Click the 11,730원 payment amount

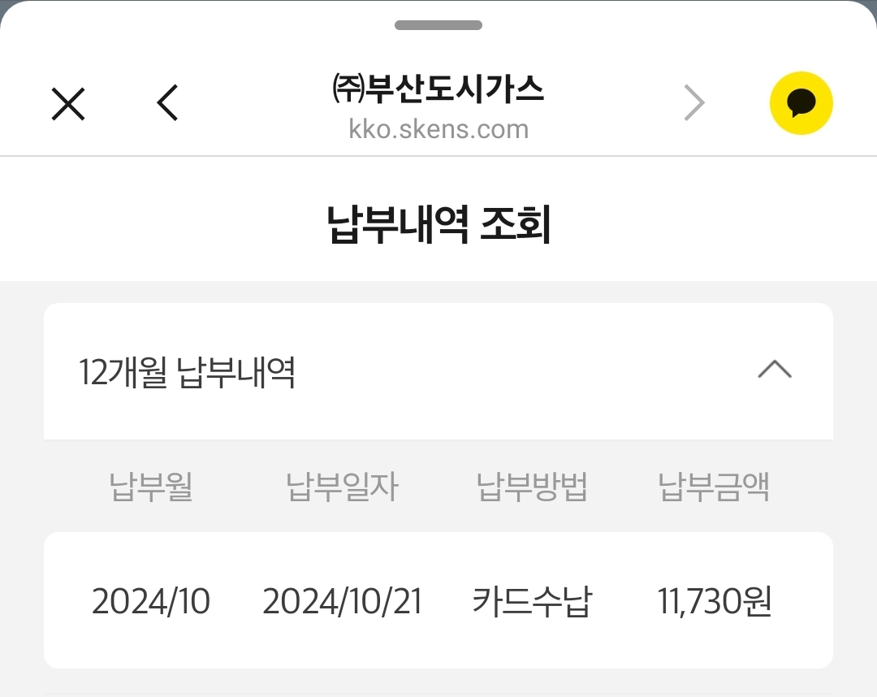[714, 602]
